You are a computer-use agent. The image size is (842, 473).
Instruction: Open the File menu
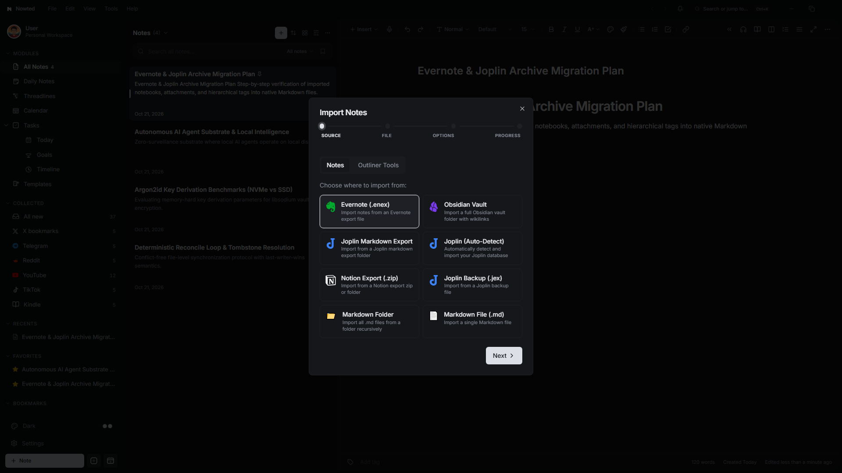point(52,9)
